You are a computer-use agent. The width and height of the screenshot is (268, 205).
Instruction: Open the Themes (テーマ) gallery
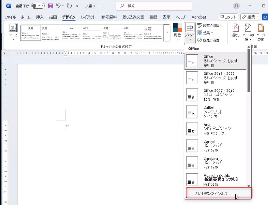[13, 32]
